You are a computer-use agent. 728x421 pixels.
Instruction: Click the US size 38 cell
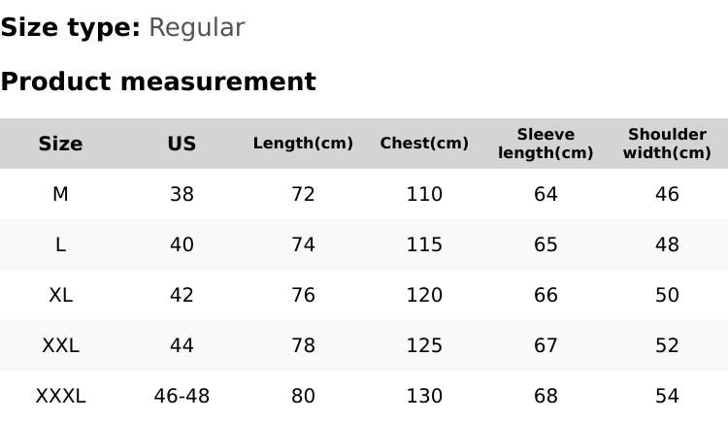point(182,194)
